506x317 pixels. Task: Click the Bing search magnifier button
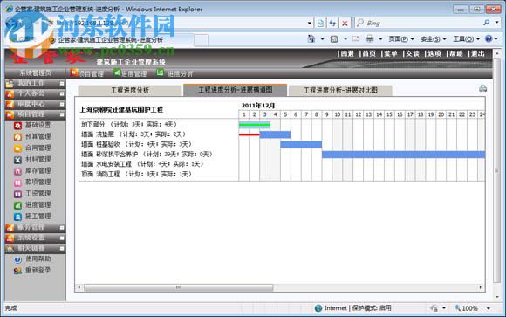[x=486, y=23]
